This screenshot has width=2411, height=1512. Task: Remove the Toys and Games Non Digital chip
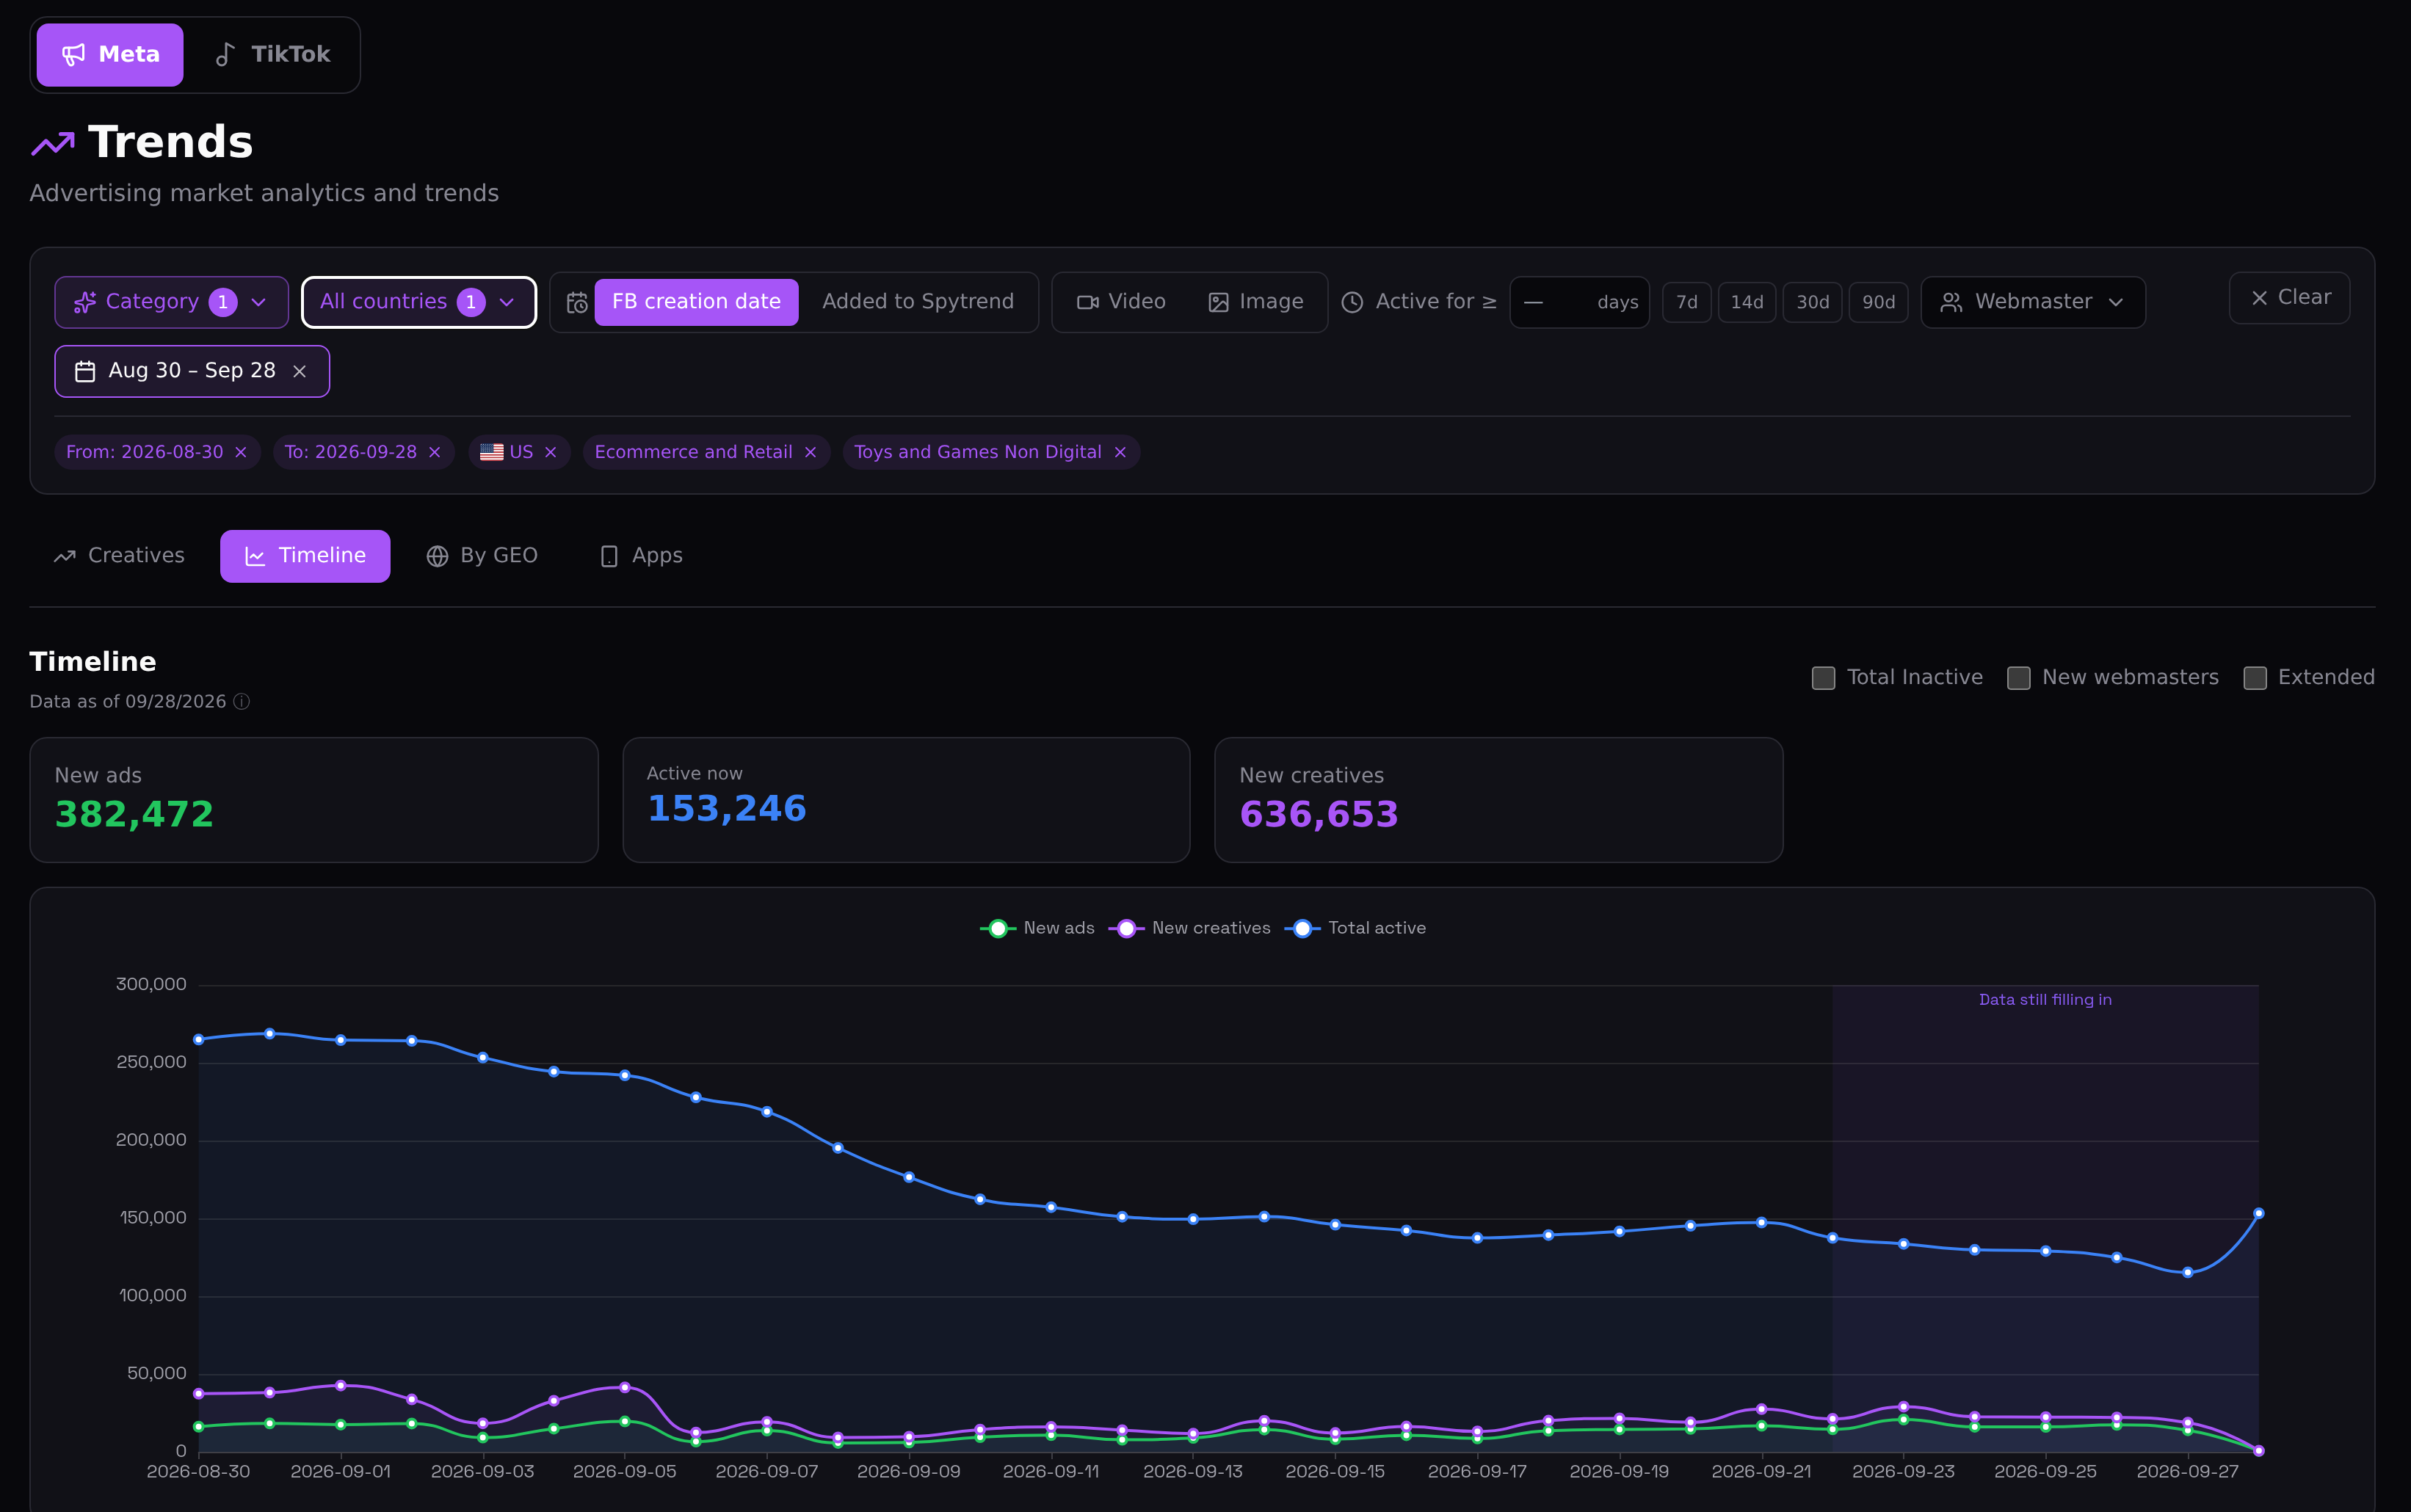1121,452
